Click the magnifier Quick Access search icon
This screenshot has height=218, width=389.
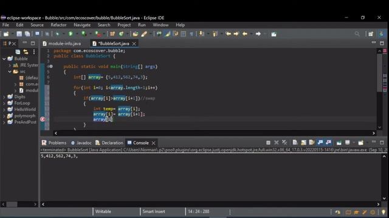coord(357,34)
